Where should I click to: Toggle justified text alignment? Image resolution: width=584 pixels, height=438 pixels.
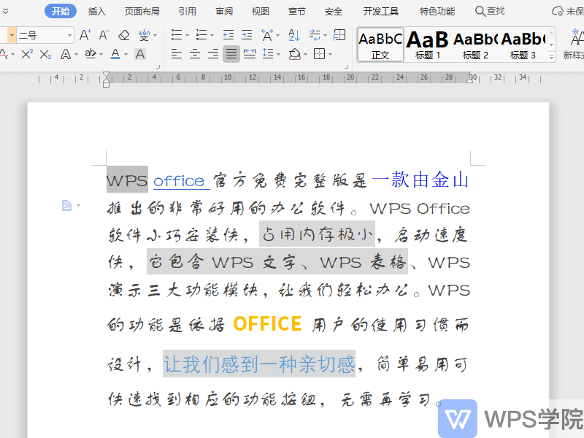click(x=231, y=54)
